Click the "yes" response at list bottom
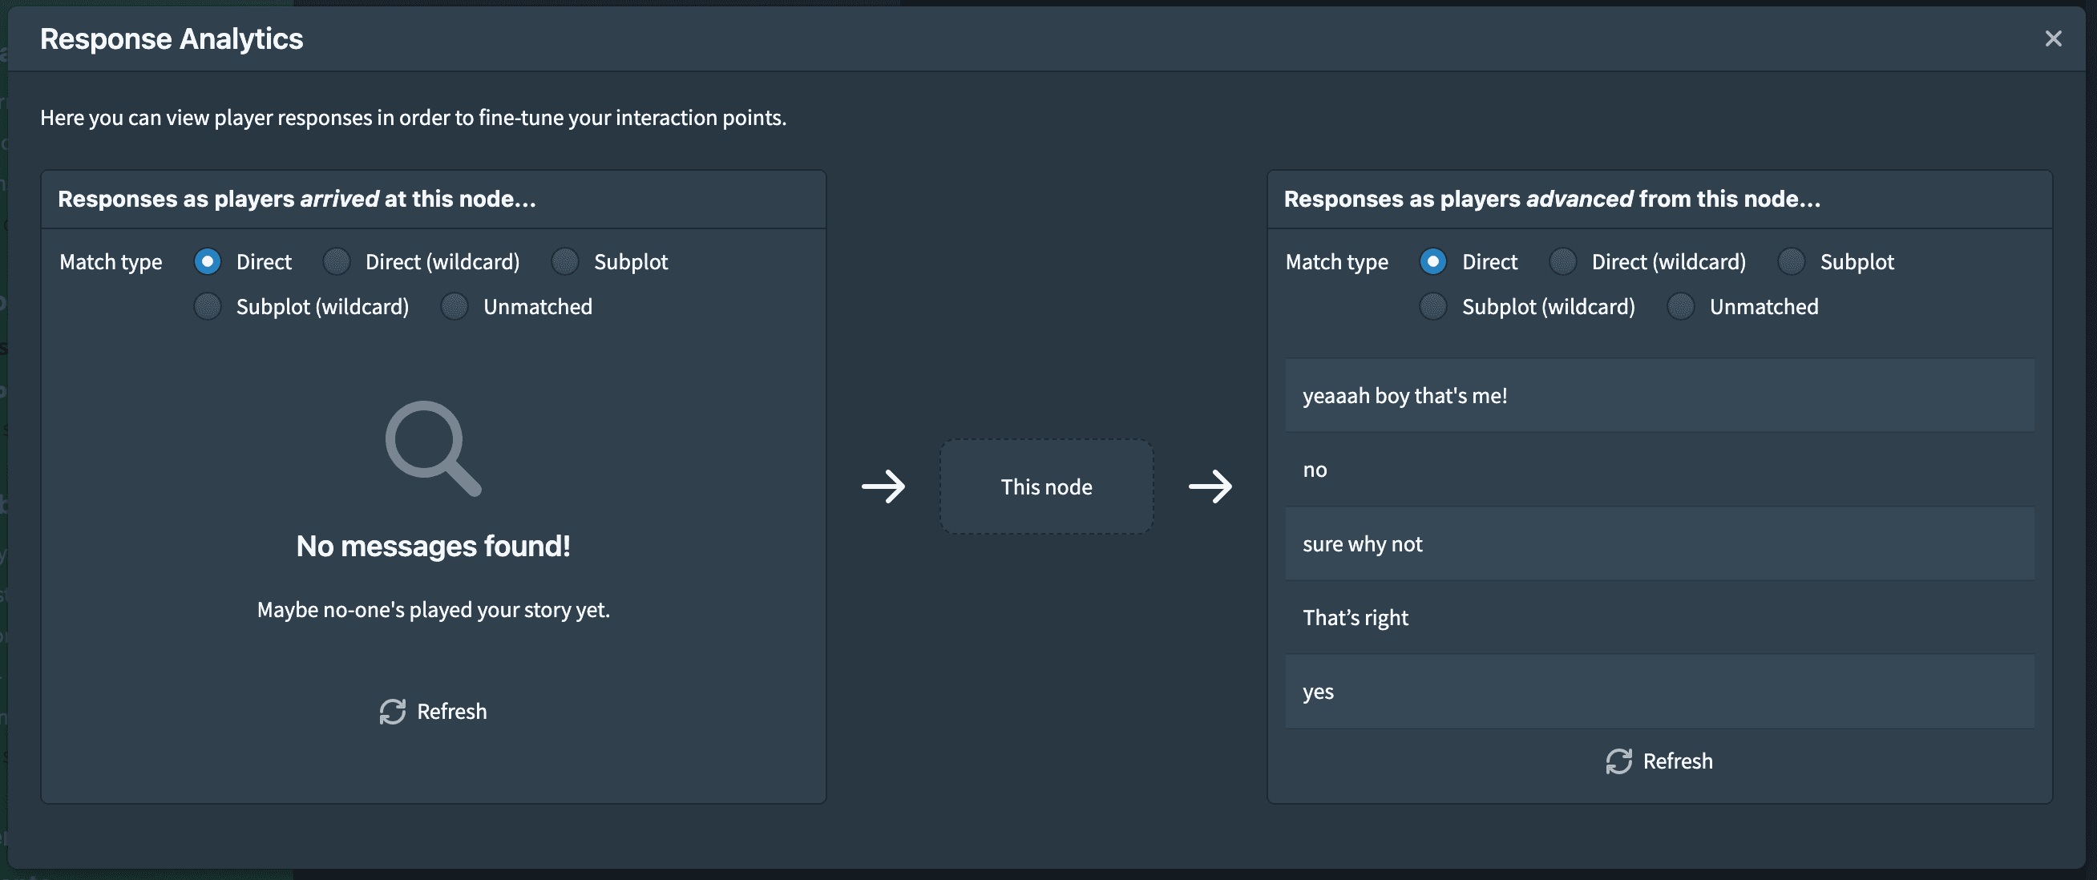 1659,691
